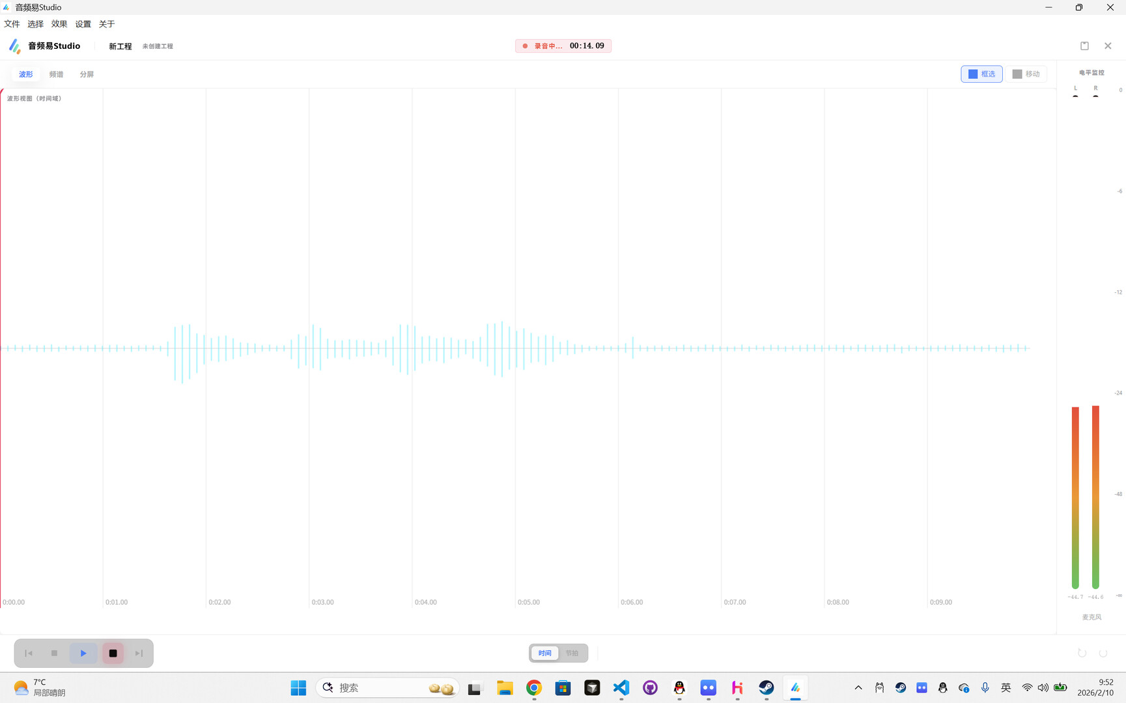Switch to the 频谱 tab
This screenshot has height=703, width=1126.
[x=56, y=74]
